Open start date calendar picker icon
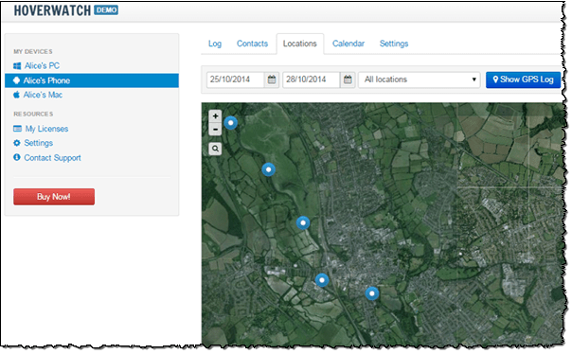This screenshot has width=572, height=354. coord(272,80)
